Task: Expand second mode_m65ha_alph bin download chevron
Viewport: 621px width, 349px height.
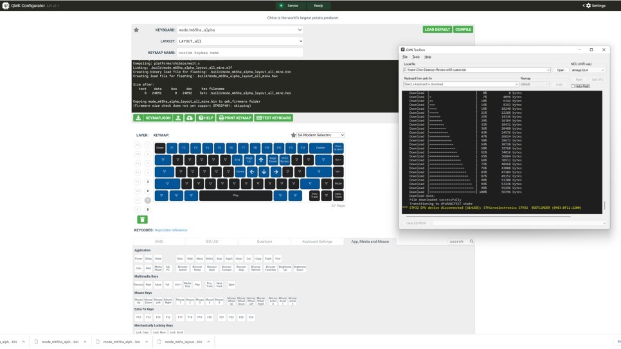Action: coord(147,341)
